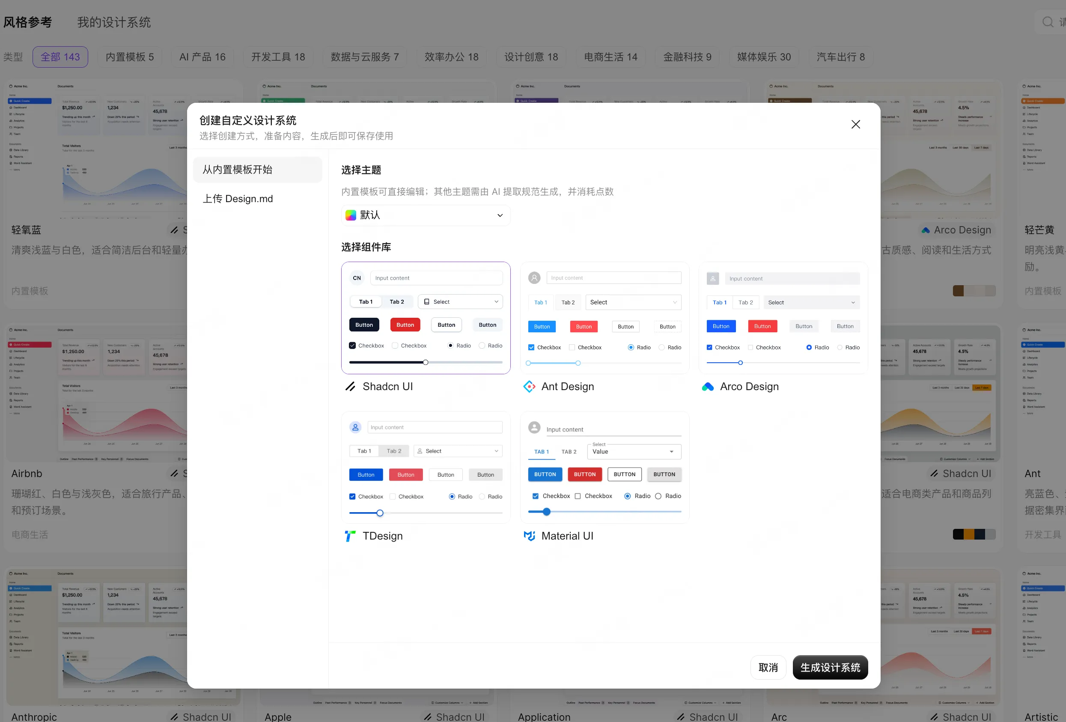Toggle checked Checkbox in Shadcn UI preview
Screen dimensions: 1066x722
click(352, 346)
